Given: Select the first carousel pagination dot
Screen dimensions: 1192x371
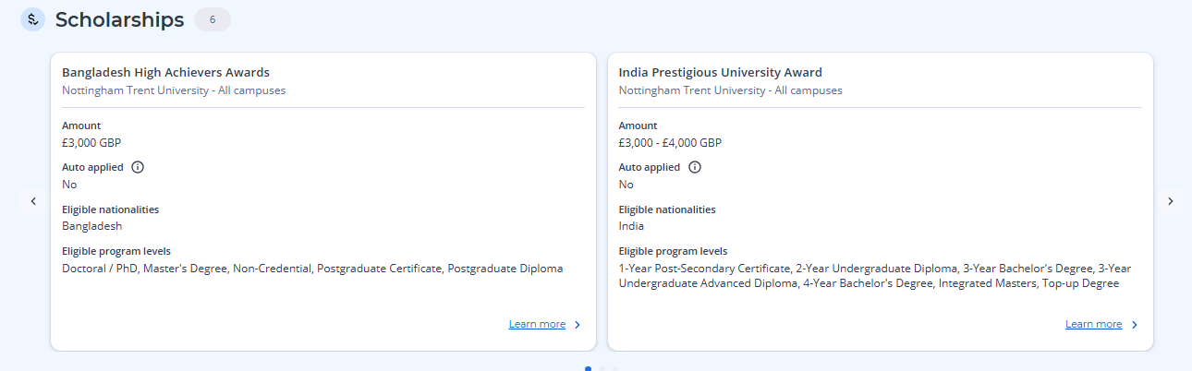Looking at the screenshot, I should 589,368.
